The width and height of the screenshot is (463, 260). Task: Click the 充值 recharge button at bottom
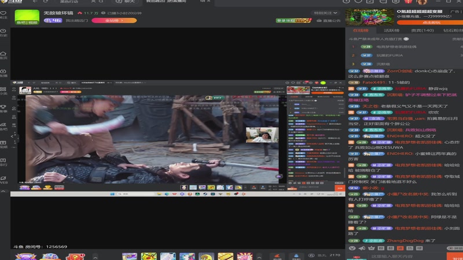pyautogui.click(x=277, y=257)
